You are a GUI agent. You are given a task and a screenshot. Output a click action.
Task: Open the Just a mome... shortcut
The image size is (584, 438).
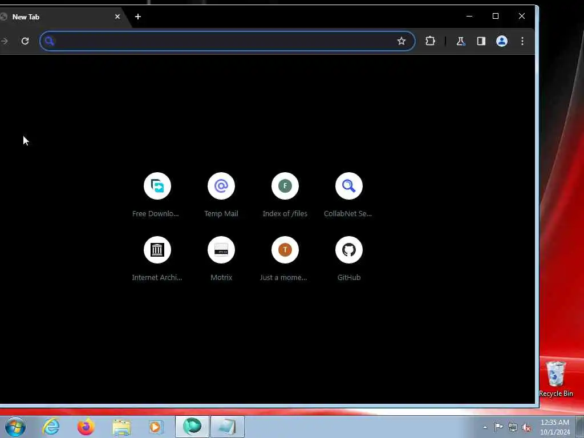(285, 258)
